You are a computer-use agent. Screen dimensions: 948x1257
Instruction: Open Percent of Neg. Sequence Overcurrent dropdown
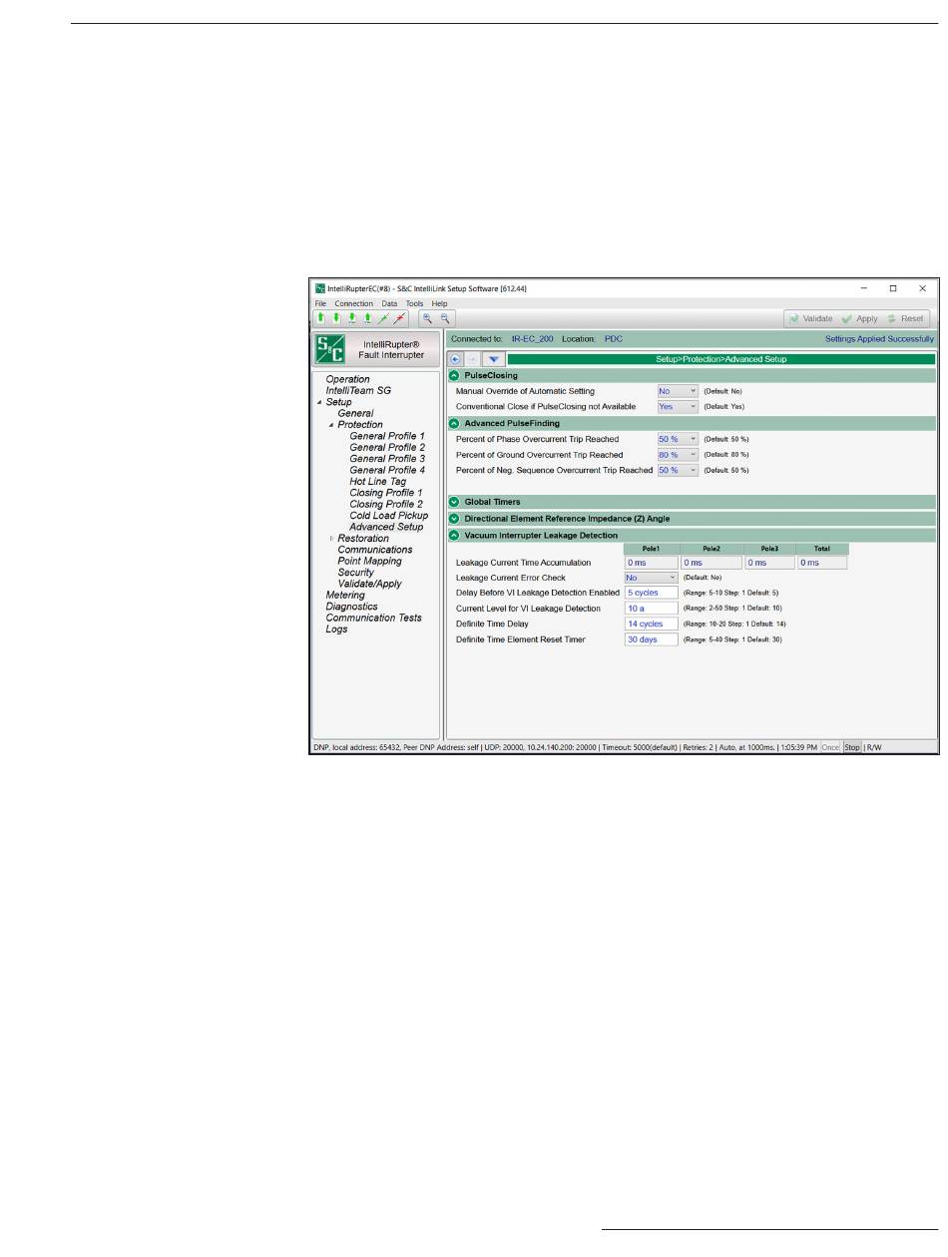pyautogui.click(x=678, y=470)
